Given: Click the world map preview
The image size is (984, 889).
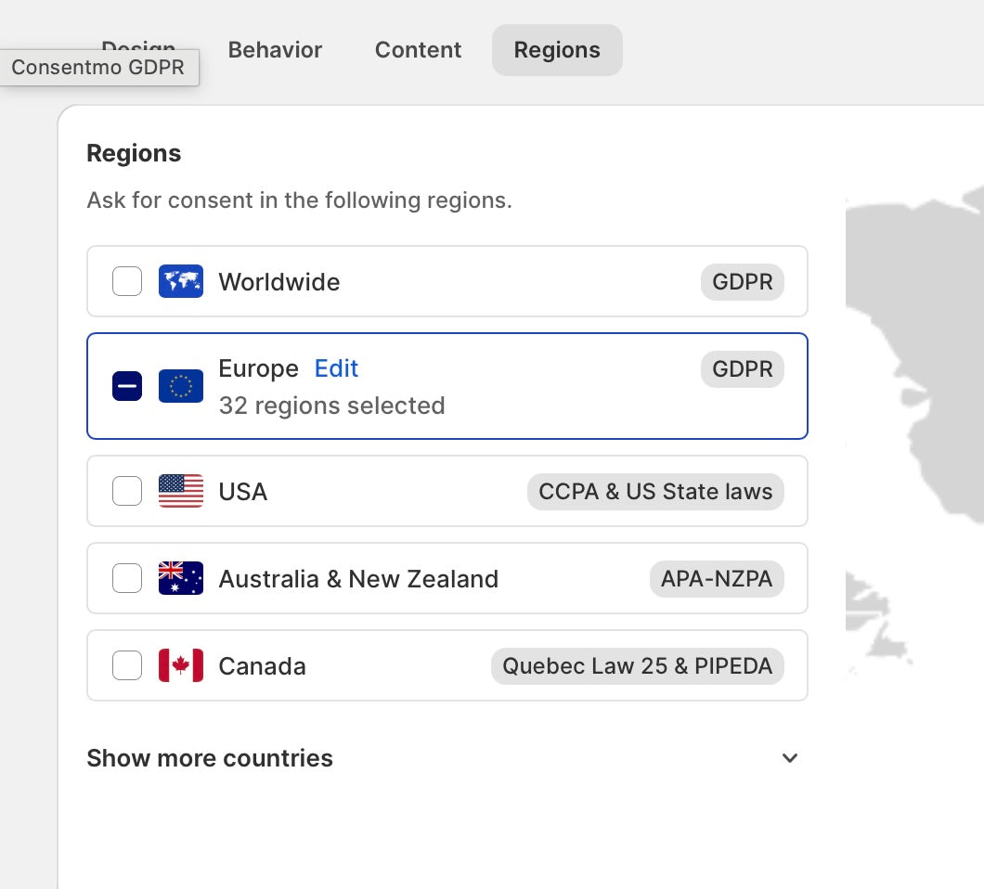Looking at the screenshot, I should click(914, 432).
